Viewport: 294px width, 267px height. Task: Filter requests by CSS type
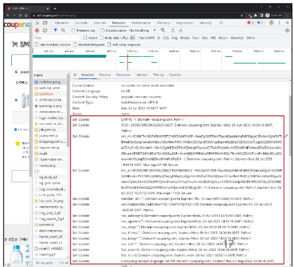tap(166, 38)
